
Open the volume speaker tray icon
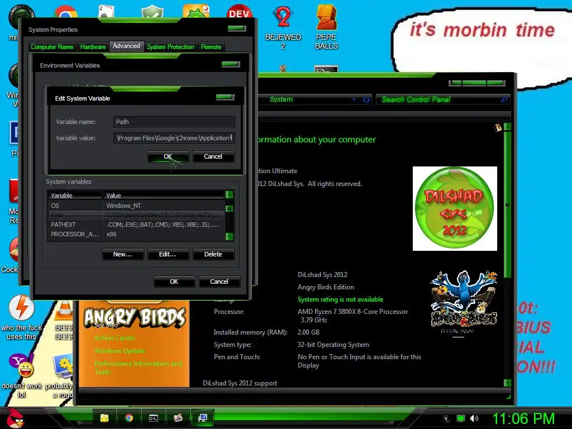(474, 419)
